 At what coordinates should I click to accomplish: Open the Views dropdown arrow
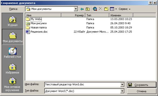click(x=116, y=9)
